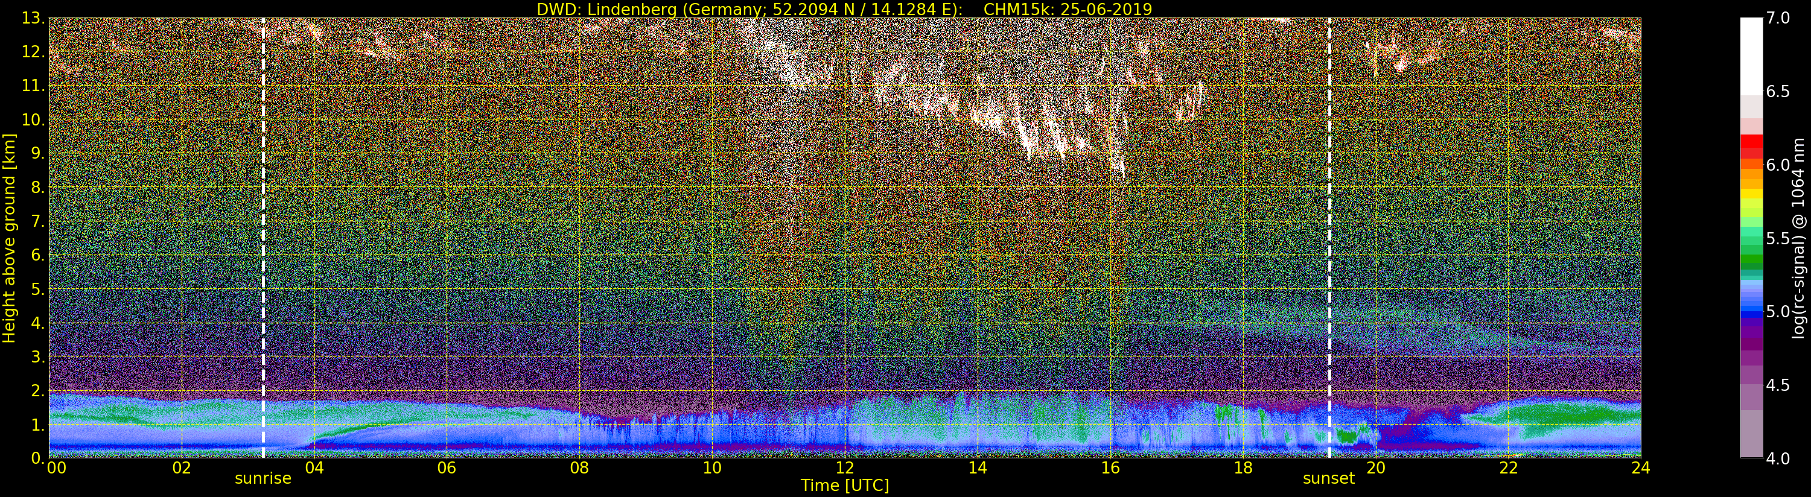Click time axis tick label '16'
Screen dimensions: 1811x497
click(x=1110, y=468)
